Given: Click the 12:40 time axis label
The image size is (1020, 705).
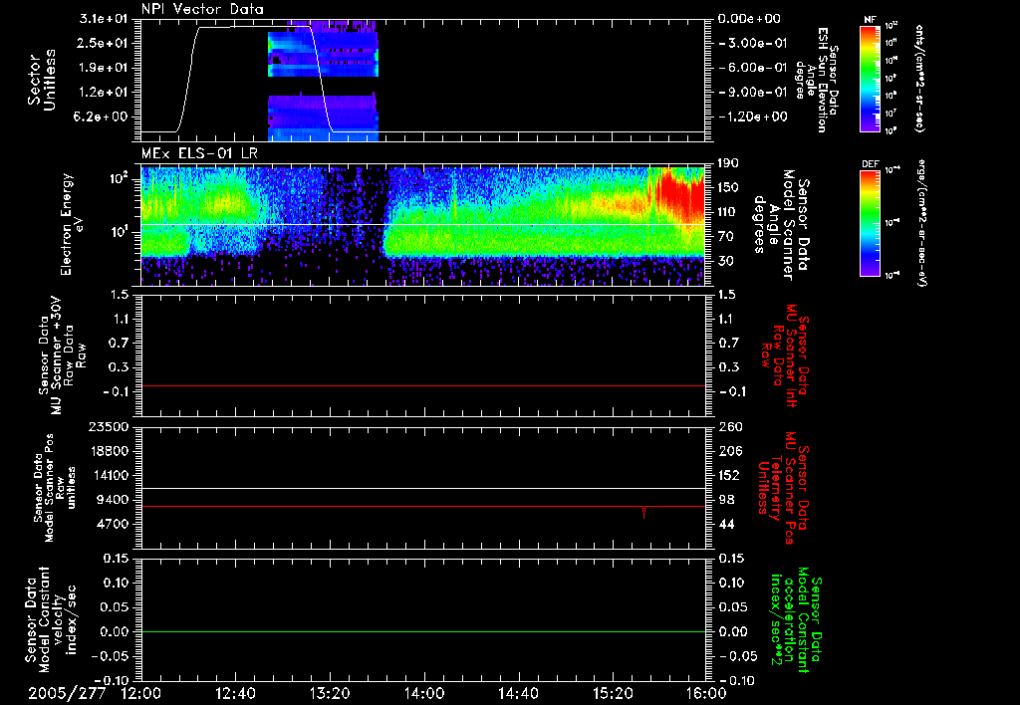Looking at the screenshot, I should click(235, 693).
